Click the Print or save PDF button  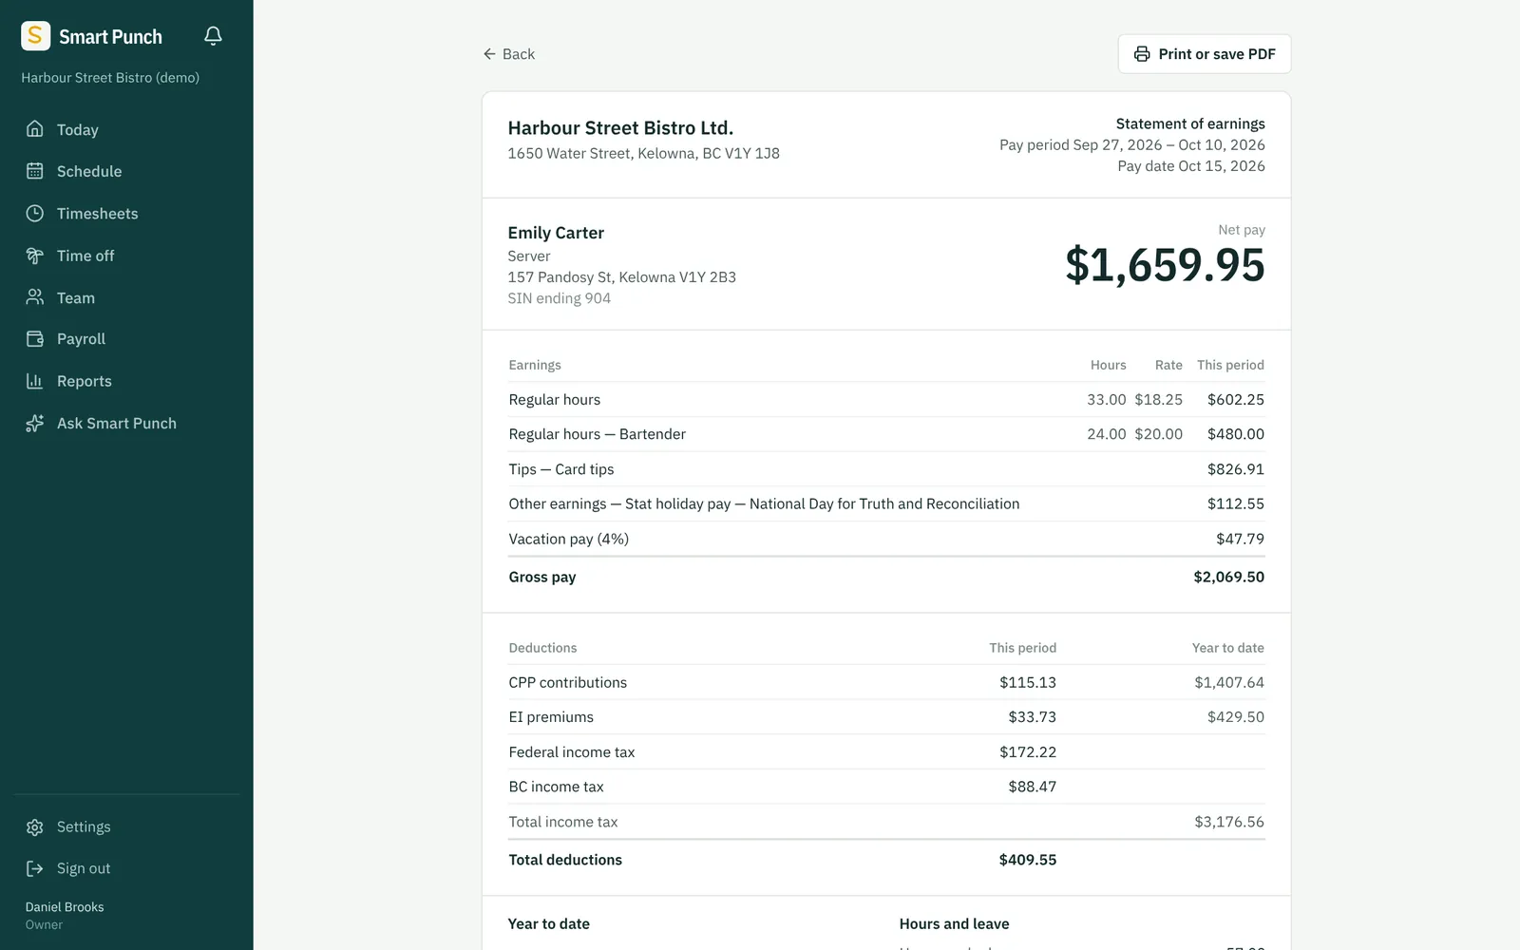[x=1205, y=54]
